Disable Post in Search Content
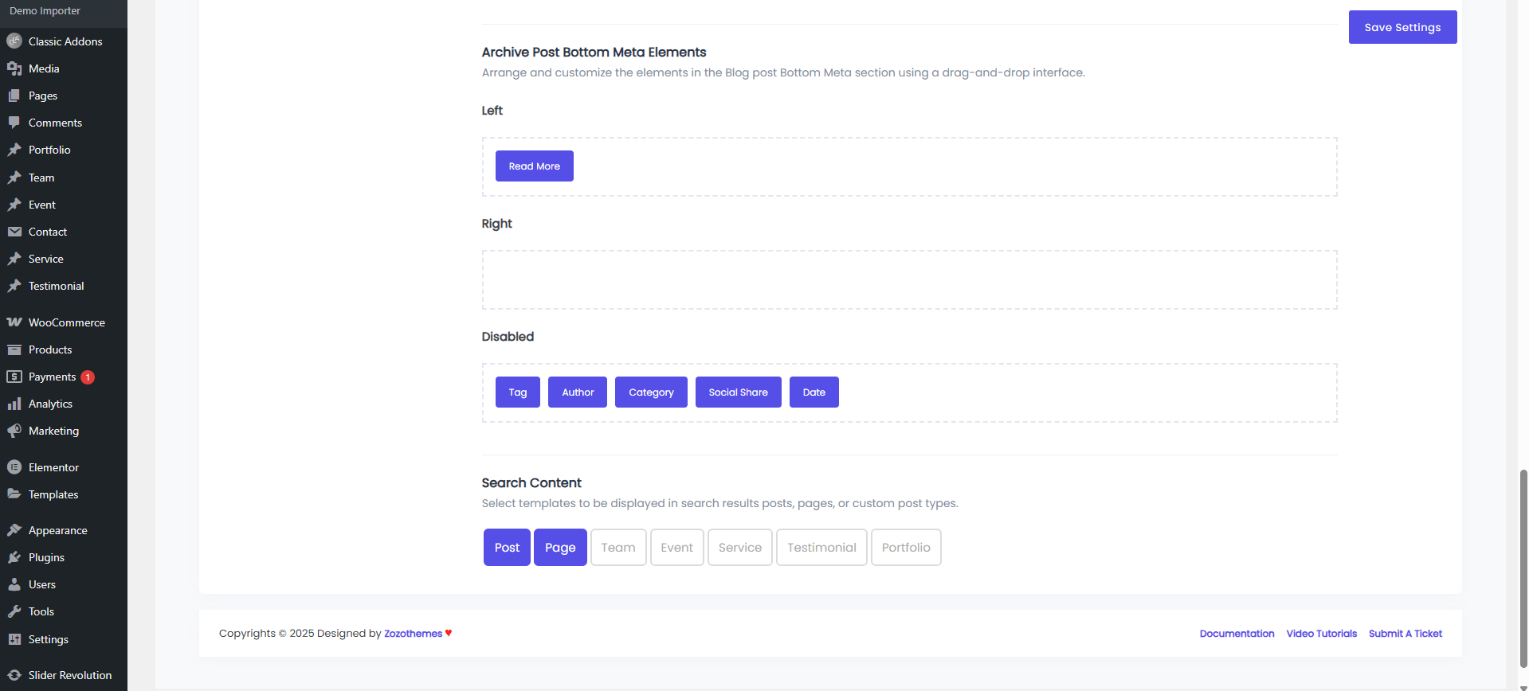 (x=507, y=548)
